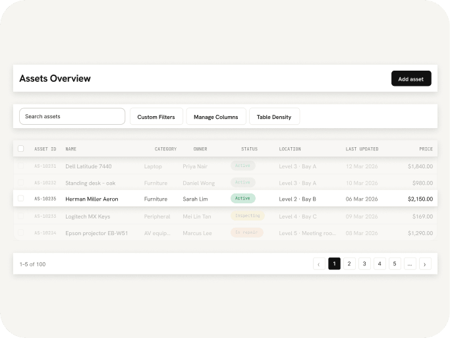Click the In repair status badge

tap(247, 232)
